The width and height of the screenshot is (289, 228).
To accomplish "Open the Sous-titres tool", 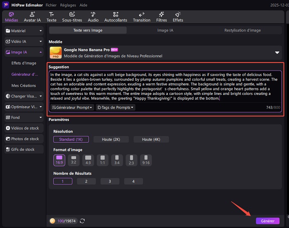I will (x=72, y=17).
